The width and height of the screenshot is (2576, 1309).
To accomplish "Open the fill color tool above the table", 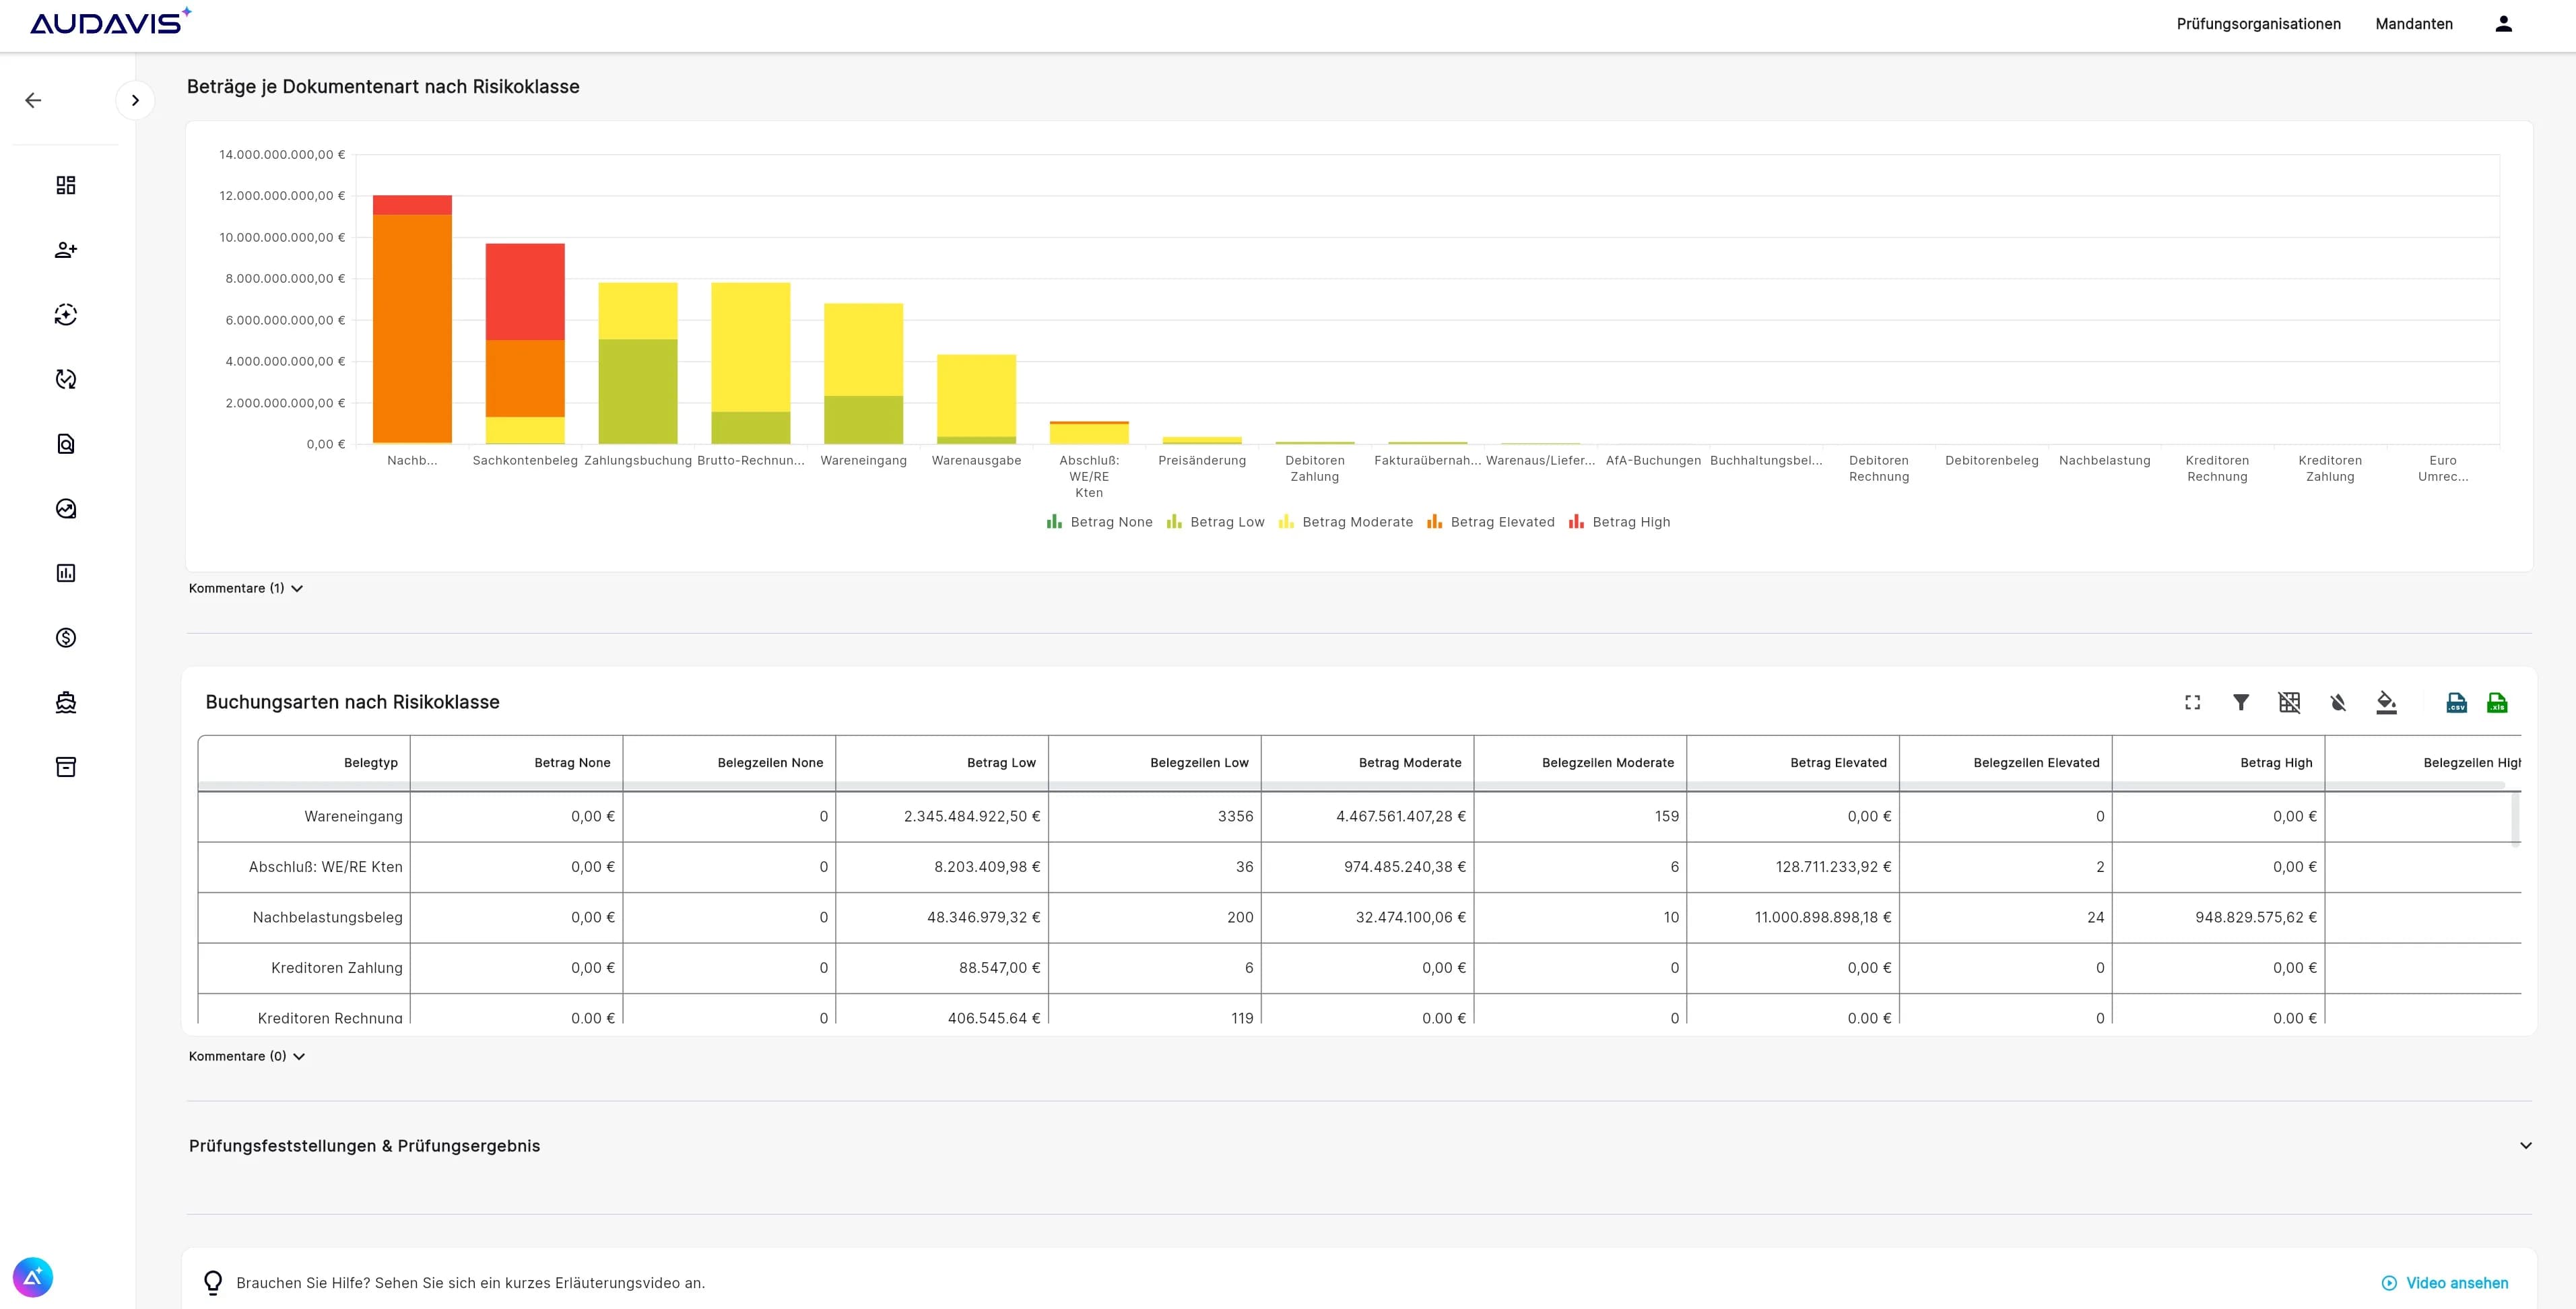I will [2385, 703].
